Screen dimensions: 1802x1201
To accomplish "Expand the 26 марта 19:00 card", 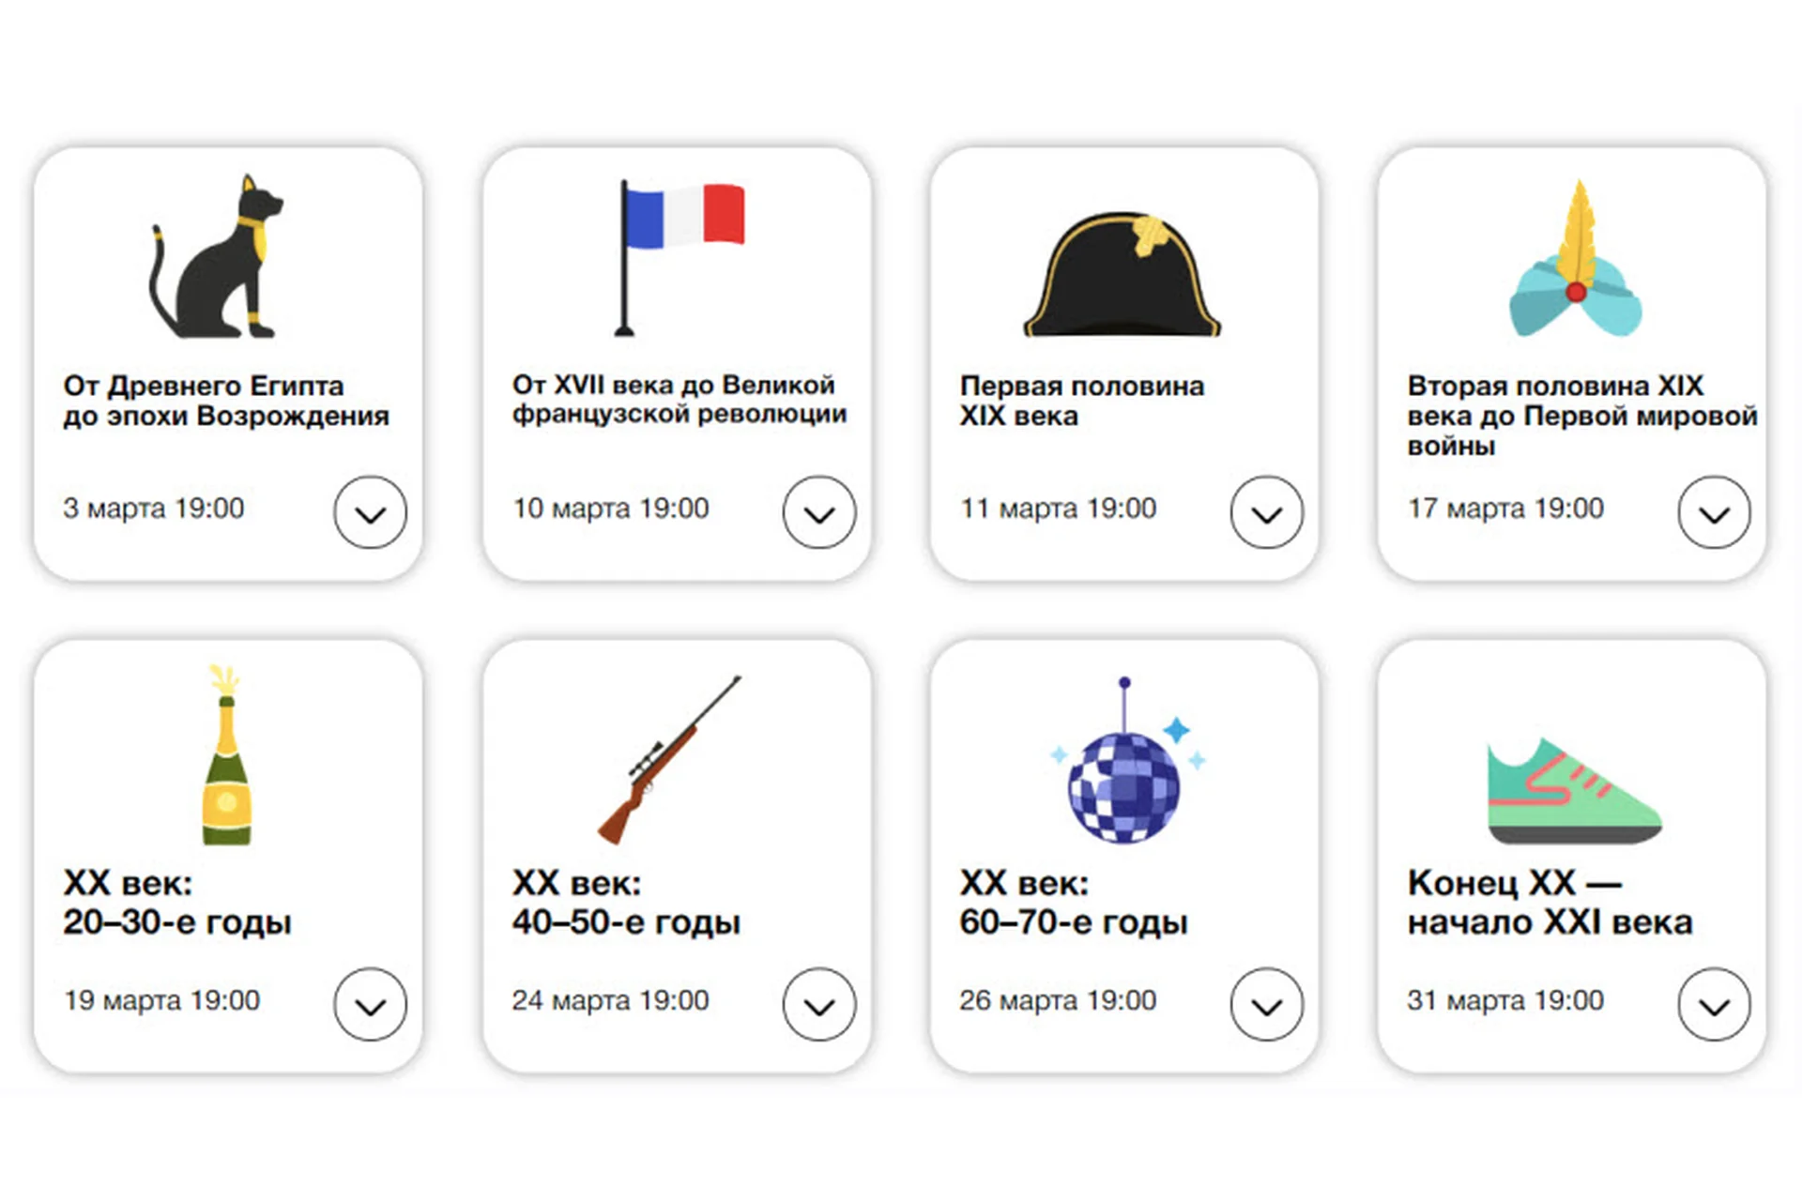I will pos(1267,1005).
